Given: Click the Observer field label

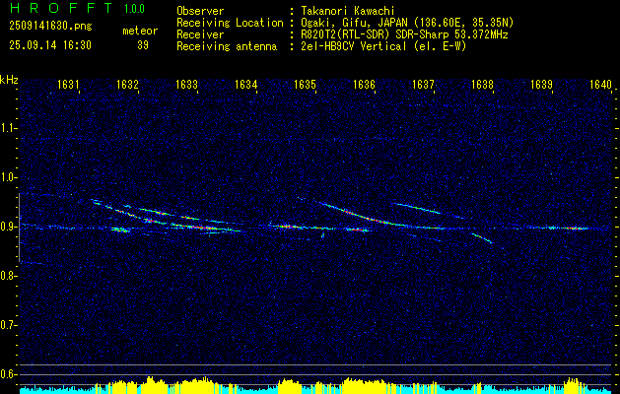Looking at the screenshot, I should (x=200, y=11).
